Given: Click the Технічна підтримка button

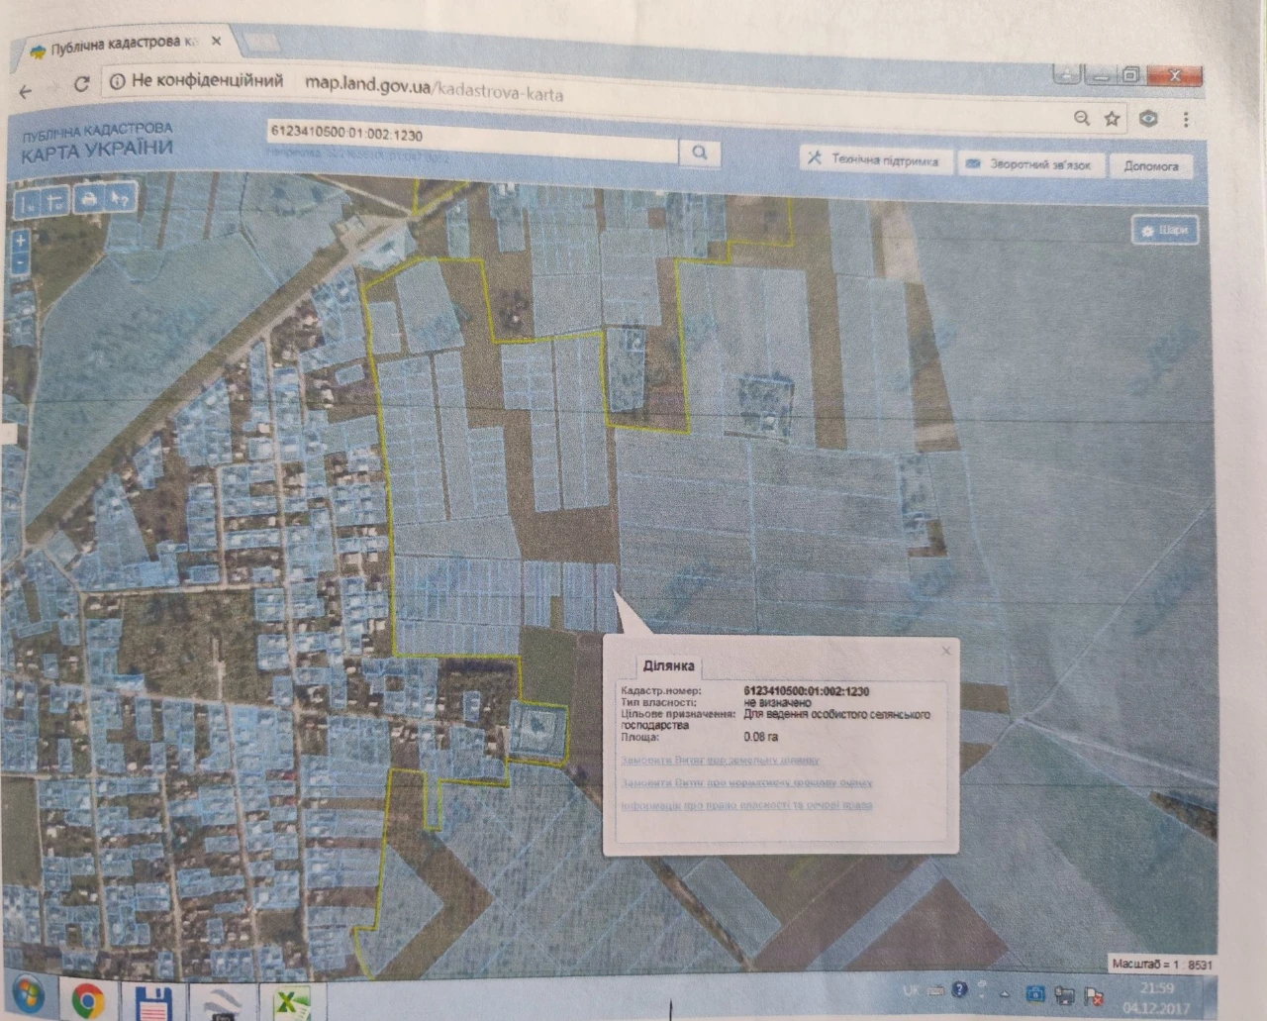Looking at the screenshot, I should coord(875,159).
